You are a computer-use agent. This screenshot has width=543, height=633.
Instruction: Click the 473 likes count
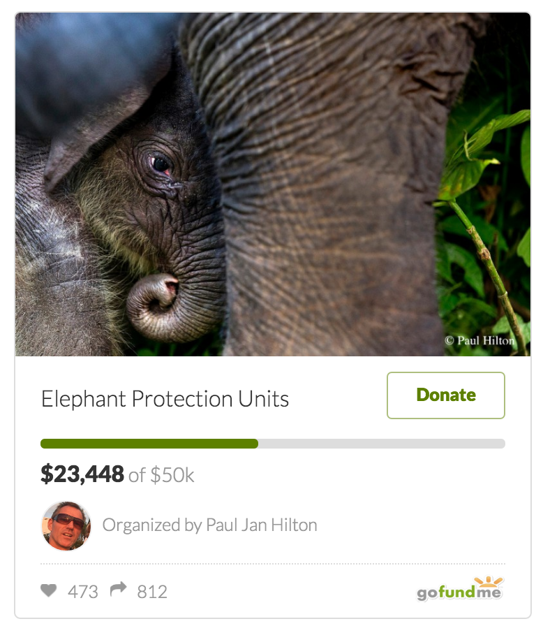tap(83, 592)
